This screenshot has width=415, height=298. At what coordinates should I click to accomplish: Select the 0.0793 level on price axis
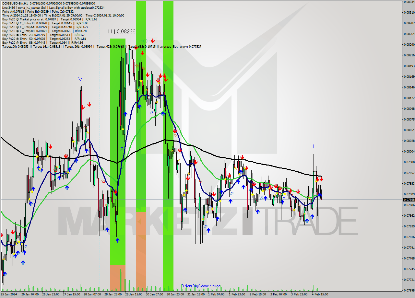tap(409, 183)
